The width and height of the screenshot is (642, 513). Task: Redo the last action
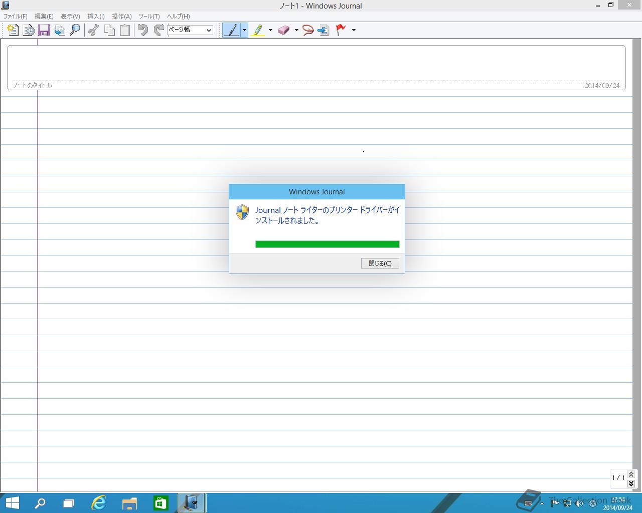tap(158, 30)
